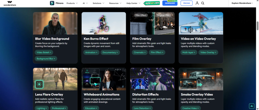Open the Lens Distortion tag

142,108
